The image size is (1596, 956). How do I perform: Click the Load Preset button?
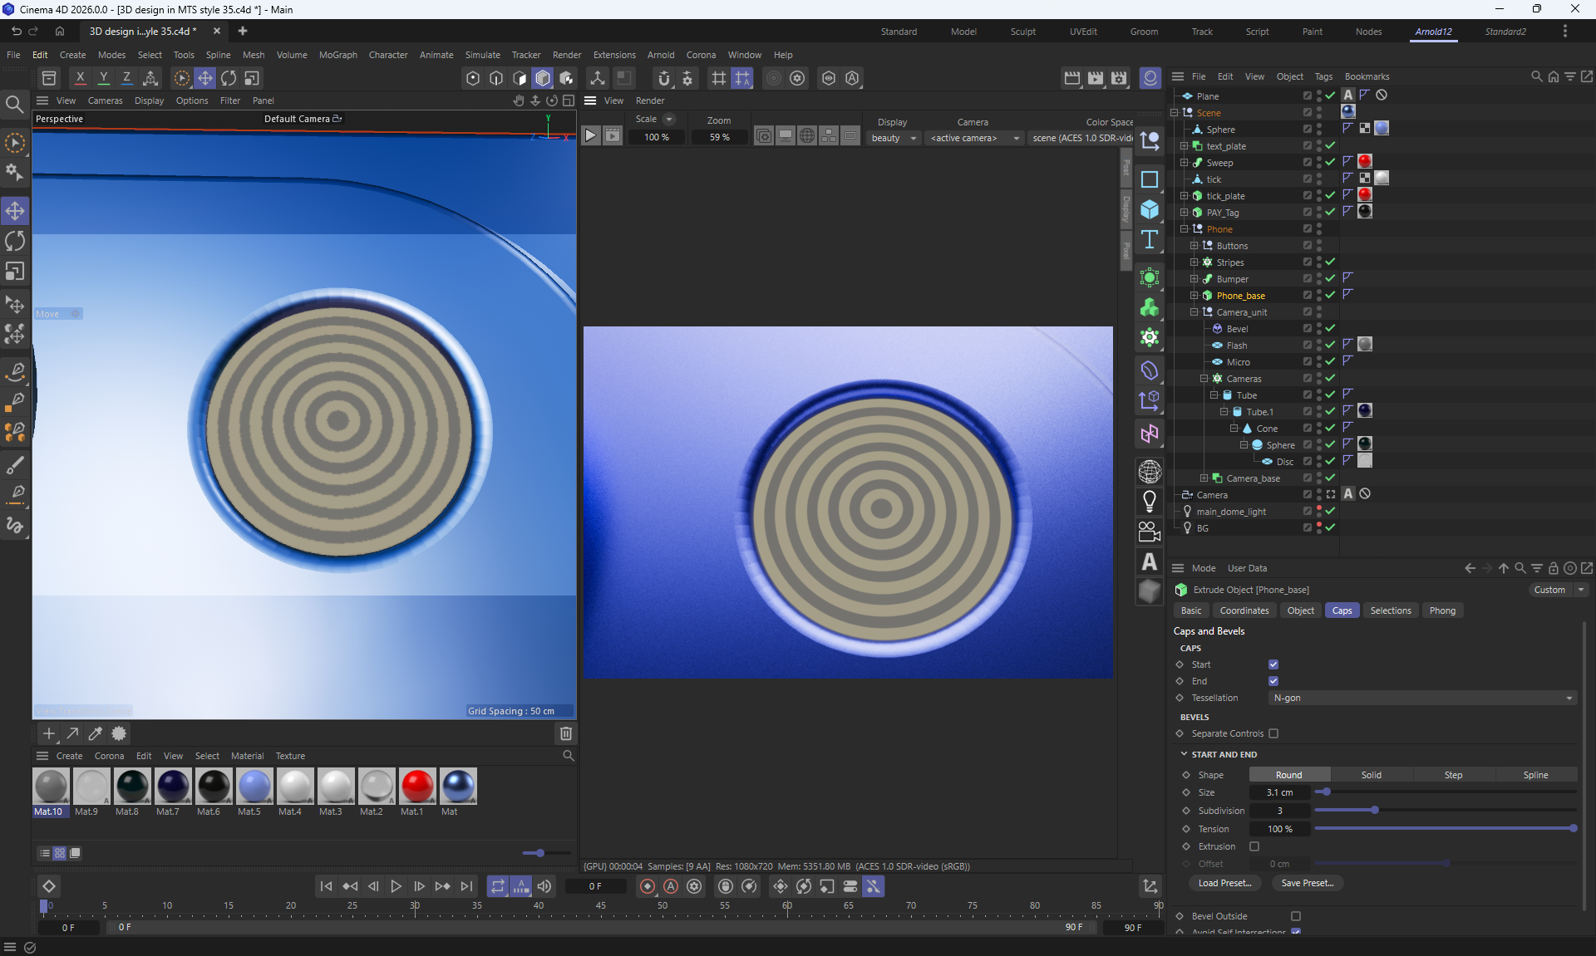coord(1224,883)
